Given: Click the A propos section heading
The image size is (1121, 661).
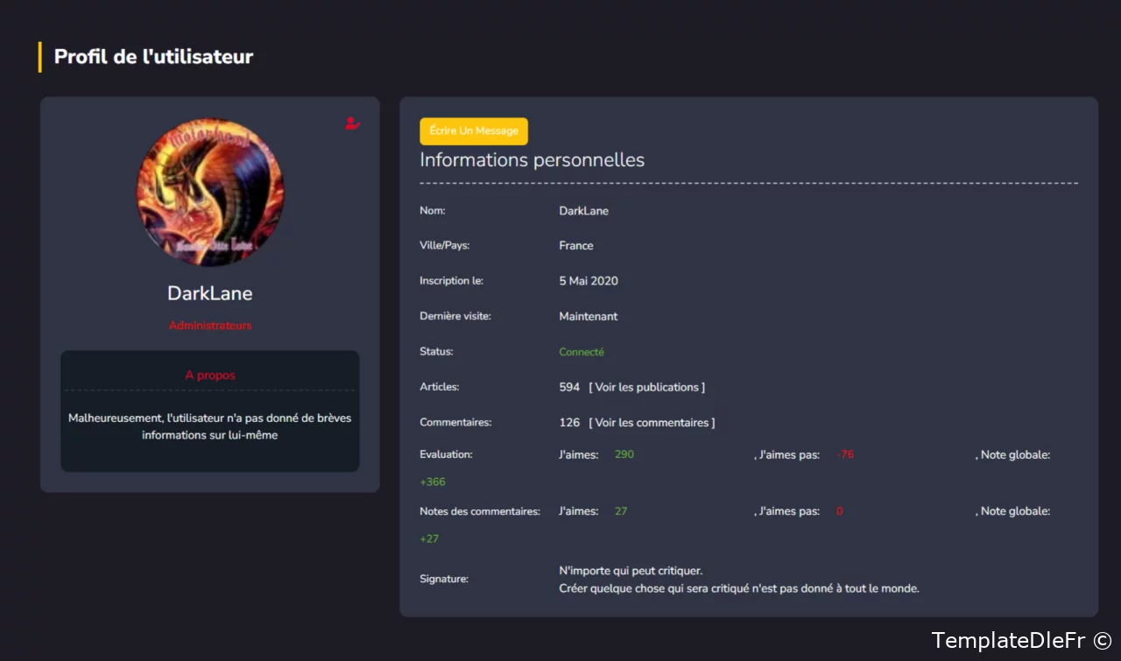Looking at the screenshot, I should (210, 376).
